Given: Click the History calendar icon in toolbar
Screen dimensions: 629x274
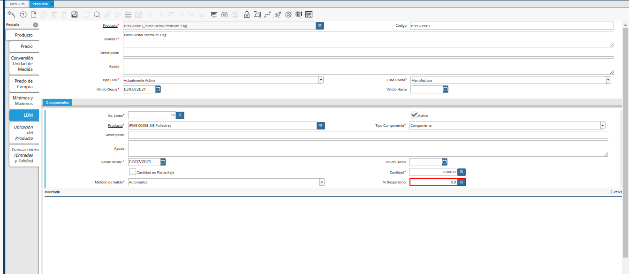Looking at the screenshot, I should (x=138, y=15).
